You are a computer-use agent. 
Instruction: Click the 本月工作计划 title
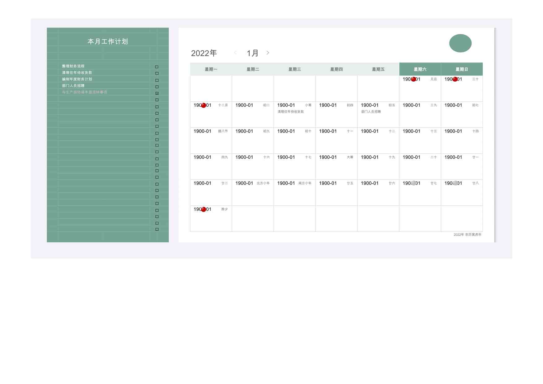coord(108,41)
